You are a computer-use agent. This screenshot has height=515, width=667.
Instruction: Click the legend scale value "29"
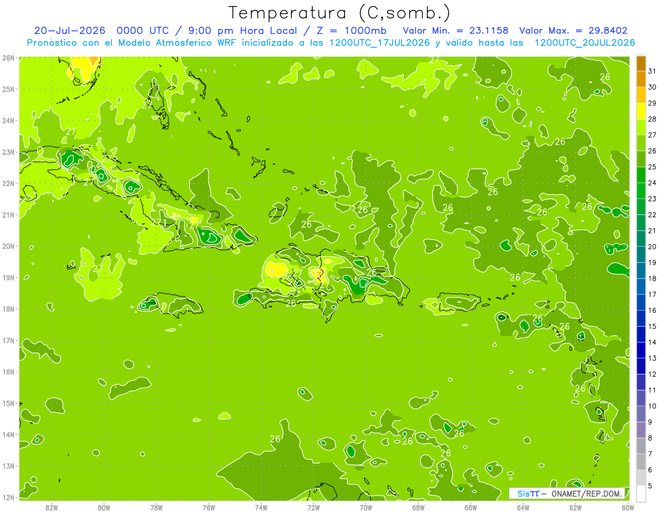click(652, 103)
